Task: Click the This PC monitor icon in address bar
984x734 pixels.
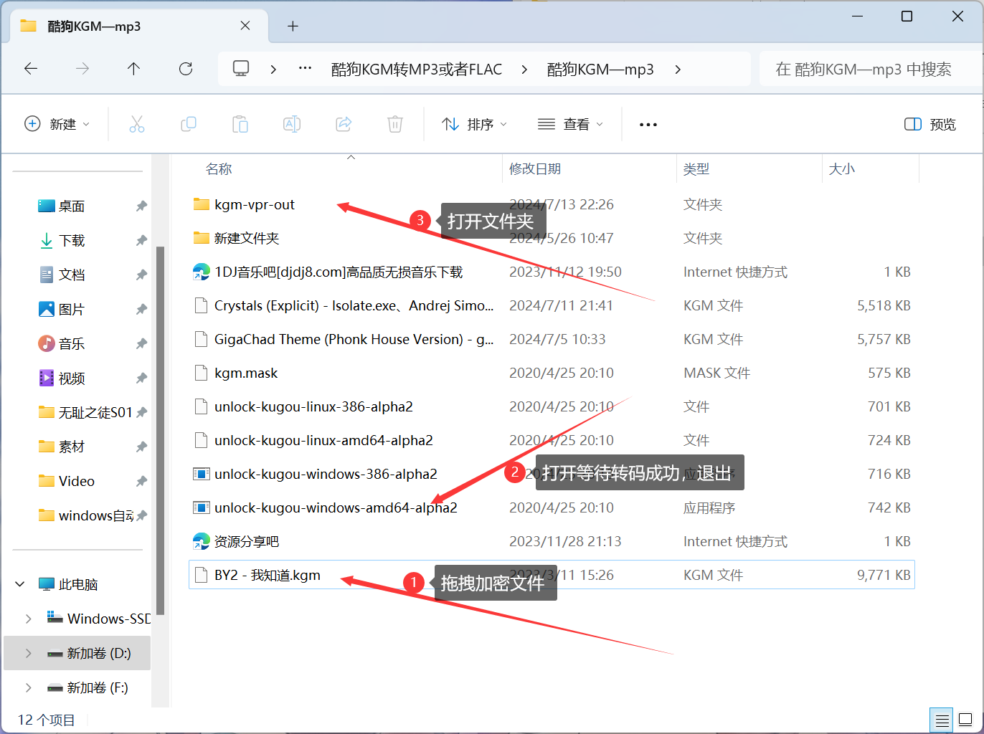Action: click(241, 68)
